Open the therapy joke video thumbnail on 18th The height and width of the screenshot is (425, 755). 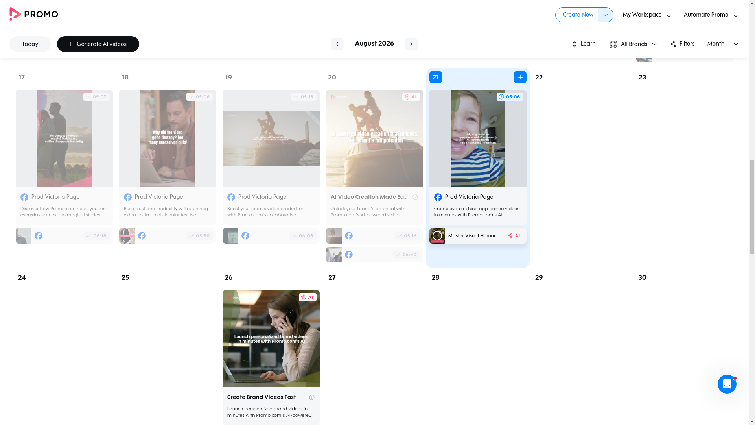[168, 138]
